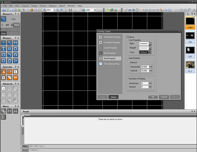Viewport: 197px width, 152px height.
Task: Open the macro list icon
Action: coord(4,117)
